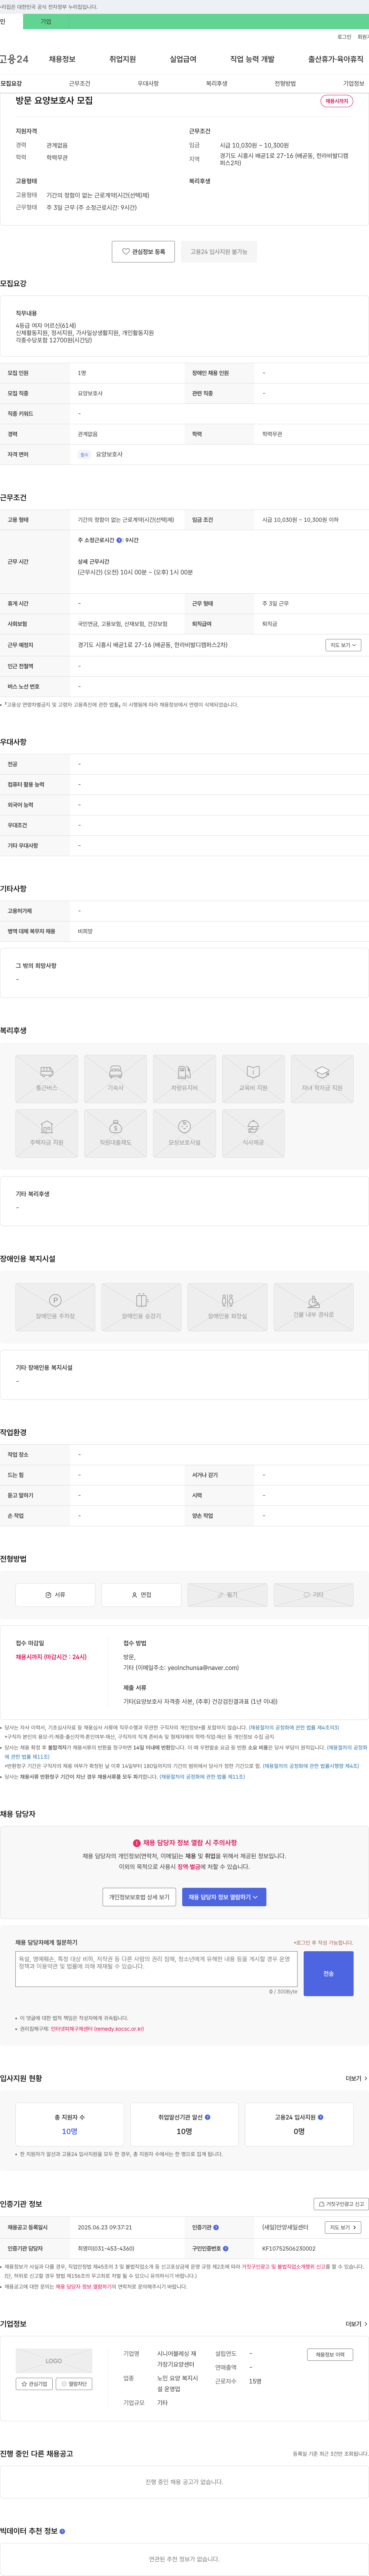369x2576 pixels.
Task: Jump to the 근무조건 section tab
Action: coord(79,84)
